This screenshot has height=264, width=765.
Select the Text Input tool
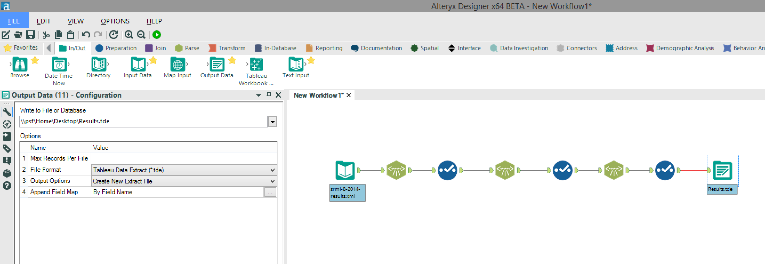(296, 67)
